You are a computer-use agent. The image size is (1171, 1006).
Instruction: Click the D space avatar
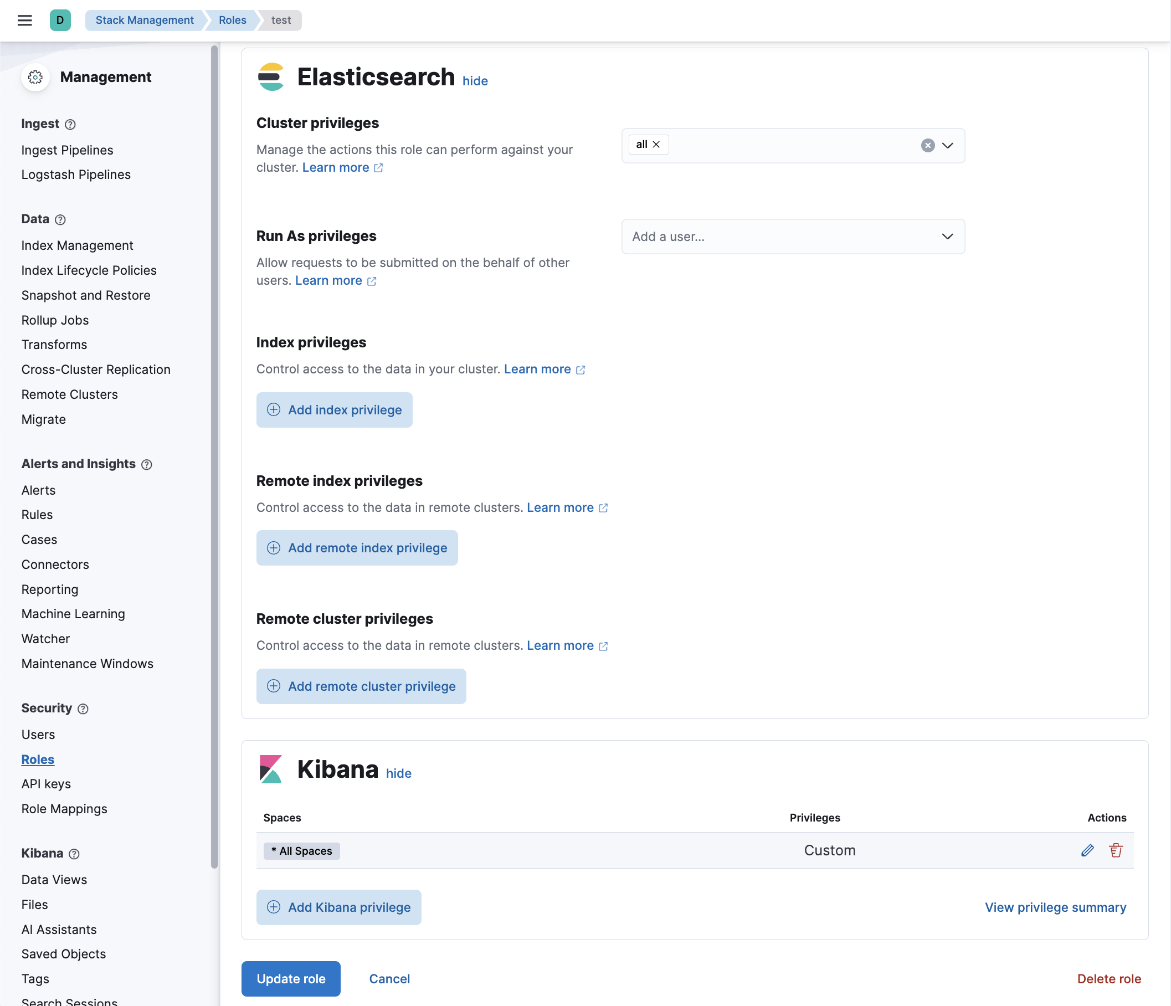[60, 20]
